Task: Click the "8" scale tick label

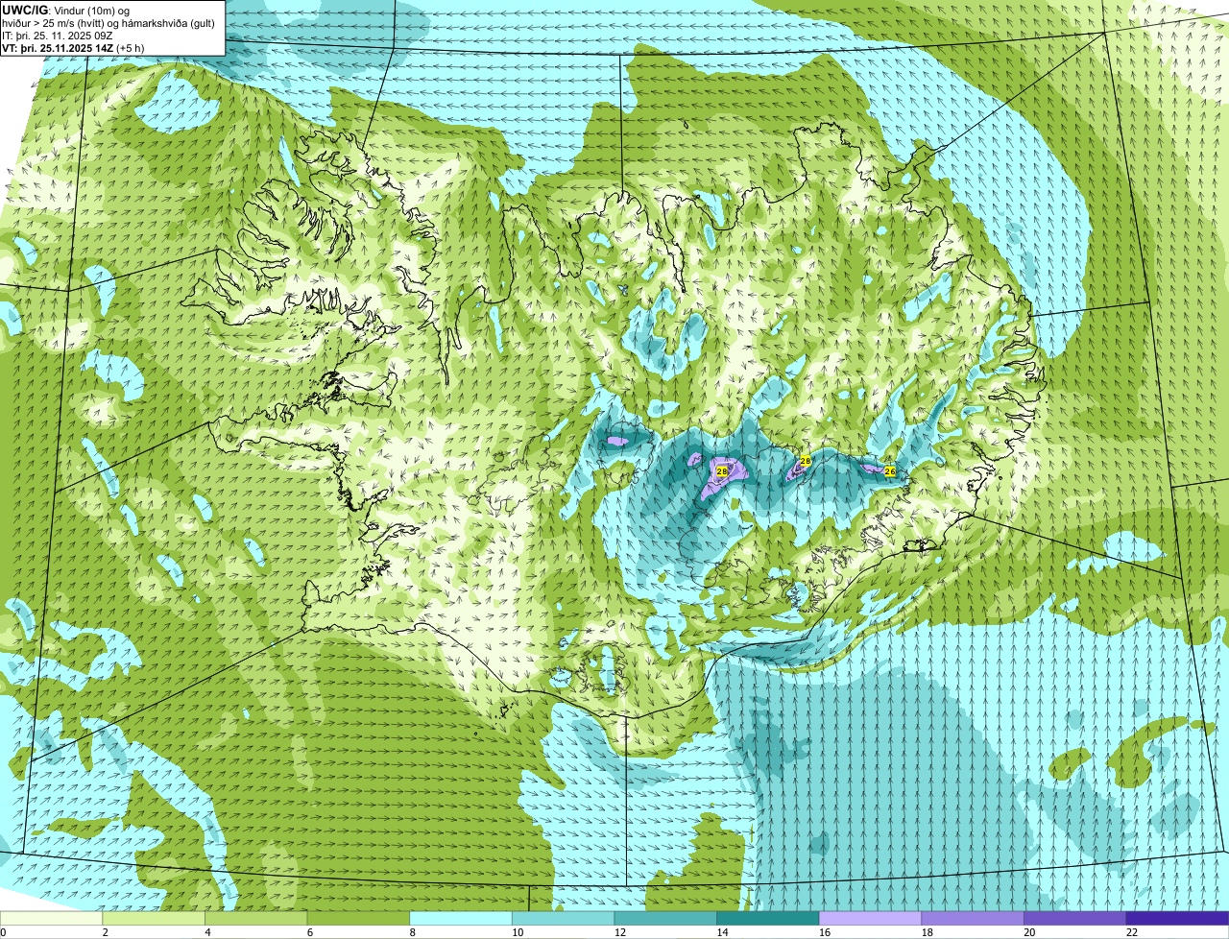Action: (413, 932)
